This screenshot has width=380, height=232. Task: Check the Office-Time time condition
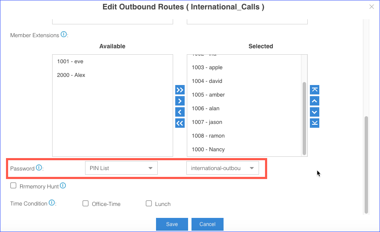click(85, 204)
